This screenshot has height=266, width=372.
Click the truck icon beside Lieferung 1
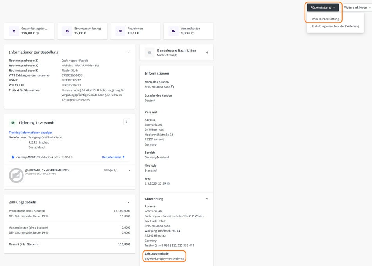(x=13, y=122)
